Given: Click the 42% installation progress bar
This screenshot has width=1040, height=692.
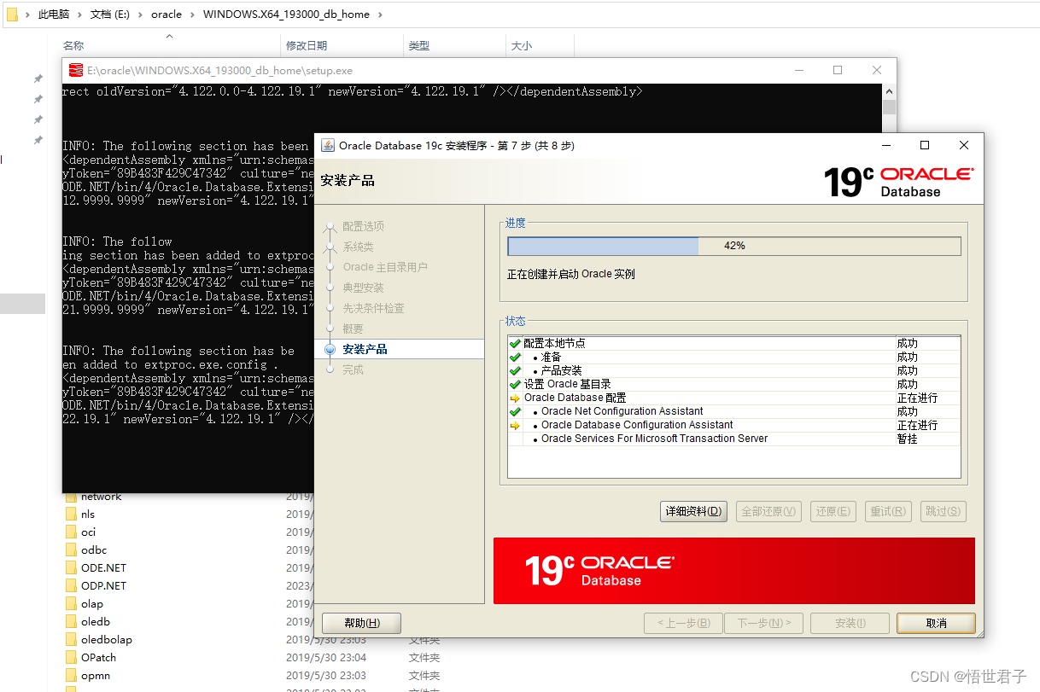Looking at the screenshot, I should coord(734,246).
